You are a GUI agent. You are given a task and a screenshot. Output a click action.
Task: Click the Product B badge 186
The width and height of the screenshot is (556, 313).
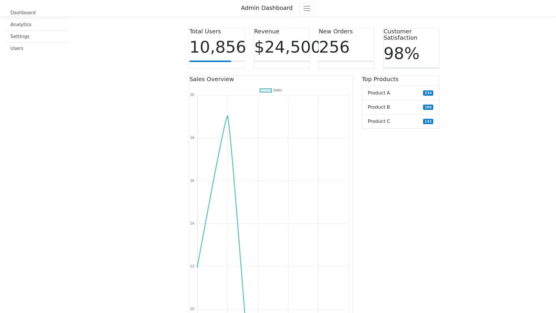click(428, 107)
